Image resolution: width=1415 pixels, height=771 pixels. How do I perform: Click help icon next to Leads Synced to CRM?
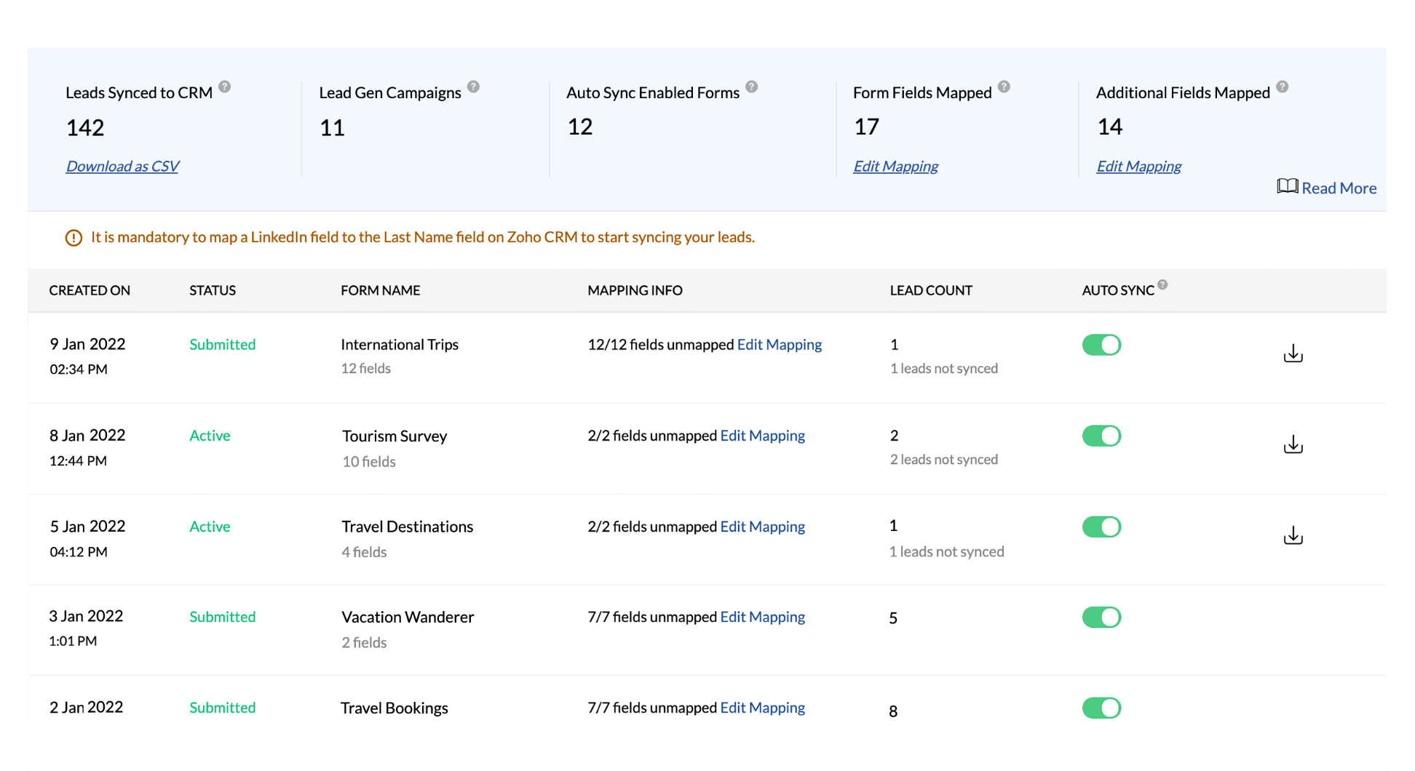225,87
